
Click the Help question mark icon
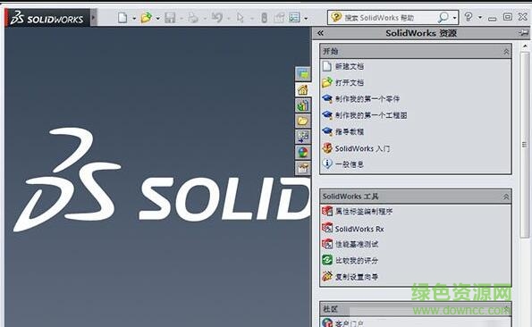[469, 17]
